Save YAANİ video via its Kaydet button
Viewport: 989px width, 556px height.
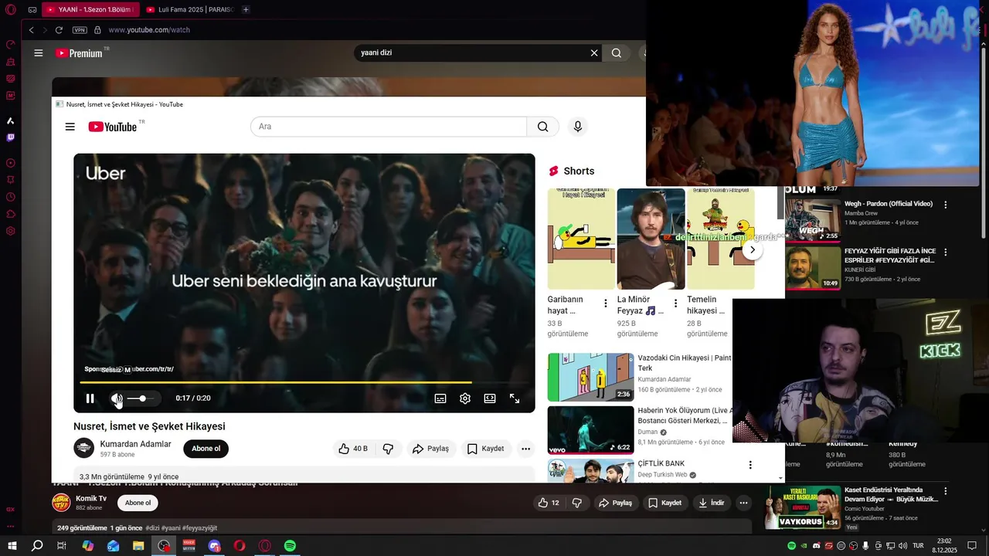click(664, 503)
